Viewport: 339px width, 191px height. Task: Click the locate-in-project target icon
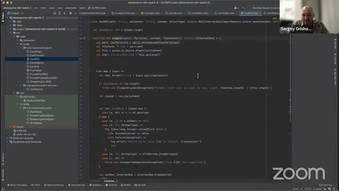click(x=55, y=13)
